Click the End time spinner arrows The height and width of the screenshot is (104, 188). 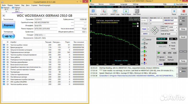(148, 20)
